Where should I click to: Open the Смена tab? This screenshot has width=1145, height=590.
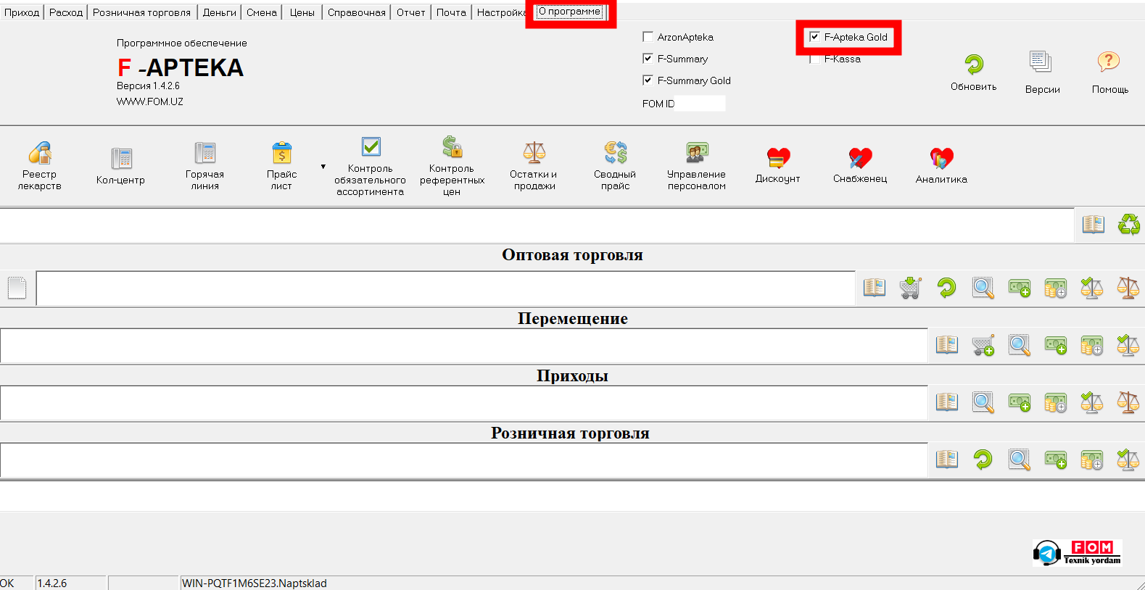tap(262, 12)
